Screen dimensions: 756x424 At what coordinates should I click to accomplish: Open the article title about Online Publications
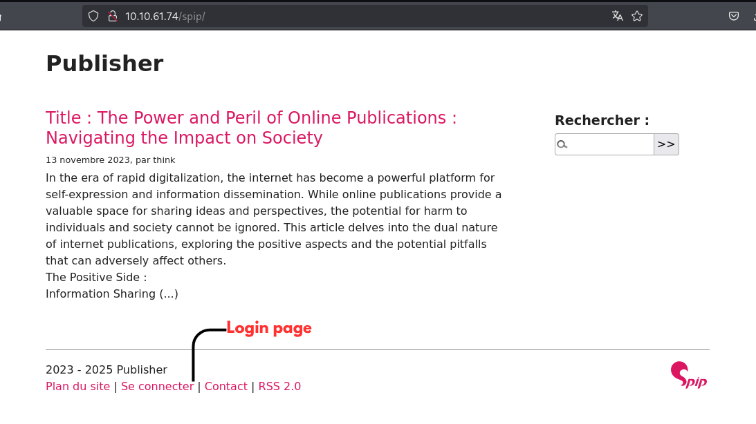pyautogui.click(x=251, y=128)
